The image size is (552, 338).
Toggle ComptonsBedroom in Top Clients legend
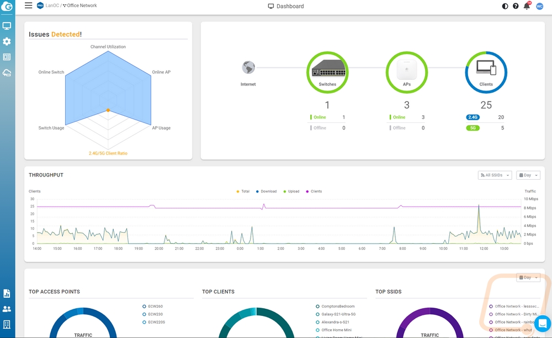point(335,307)
